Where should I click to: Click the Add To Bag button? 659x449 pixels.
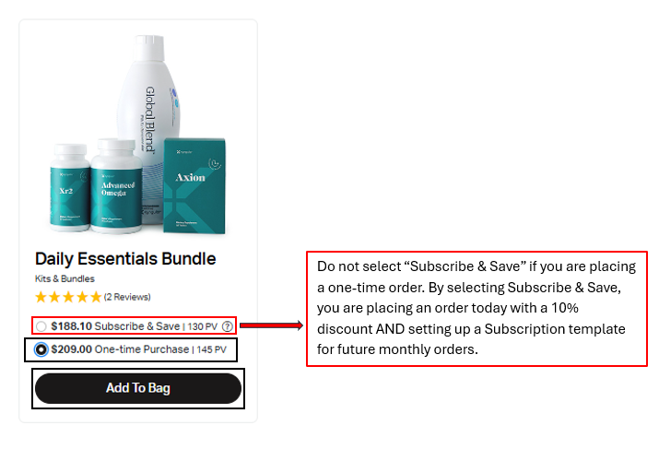pyautogui.click(x=138, y=388)
